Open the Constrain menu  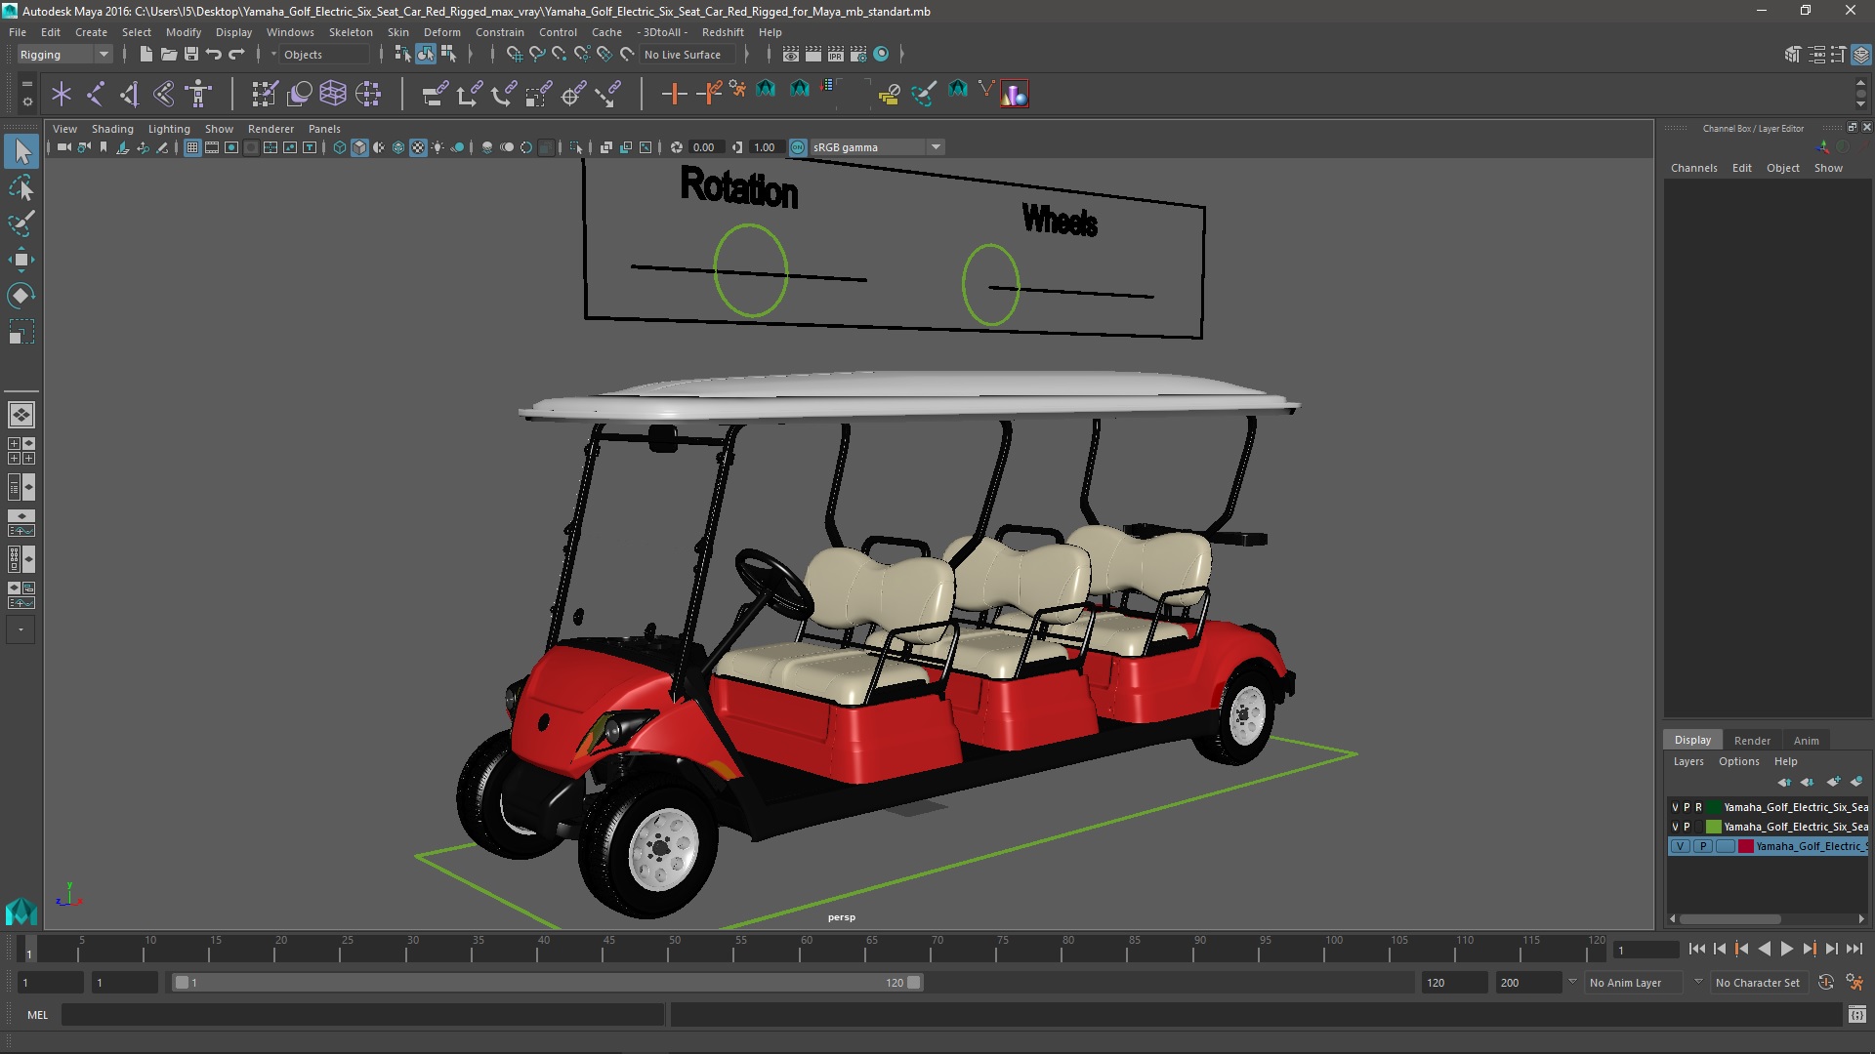click(x=499, y=32)
